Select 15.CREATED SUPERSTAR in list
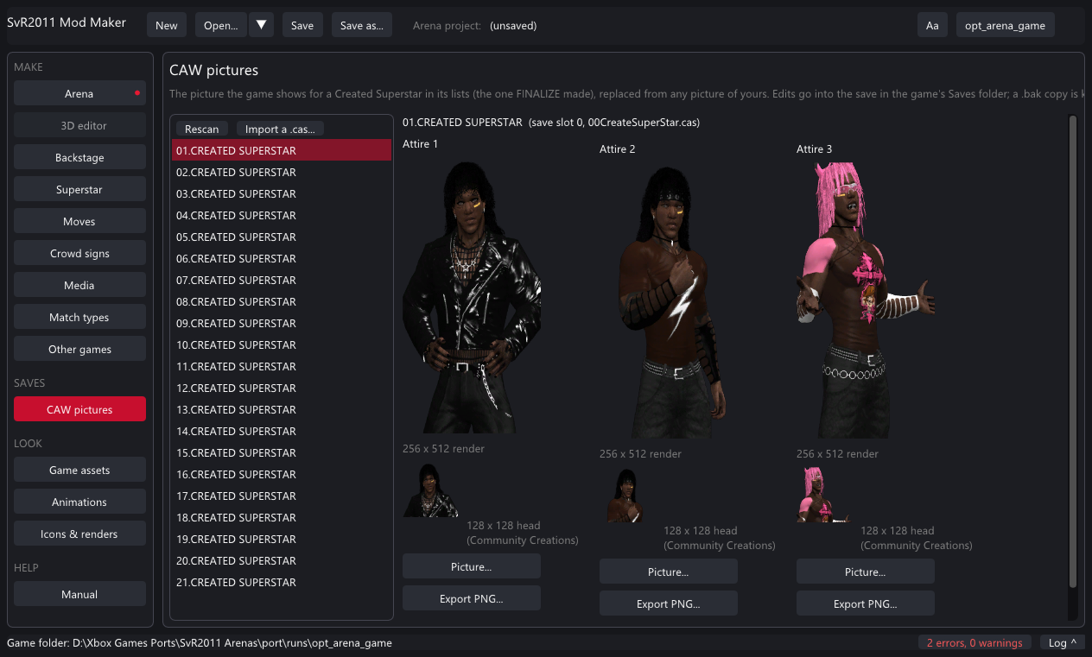The image size is (1092, 657). coord(282,452)
